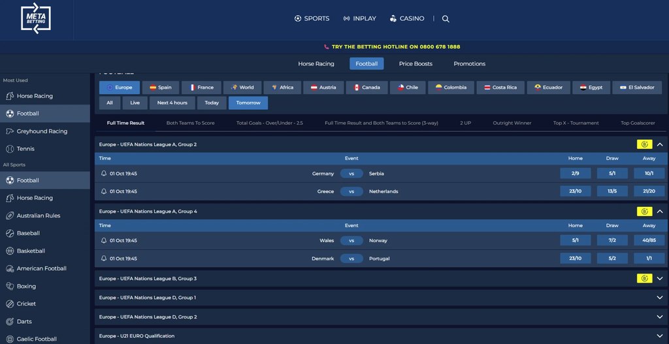This screenshot has height=344, width=669.
Task: Bet Germany home odds 2/9
Action: click(576, 174)
